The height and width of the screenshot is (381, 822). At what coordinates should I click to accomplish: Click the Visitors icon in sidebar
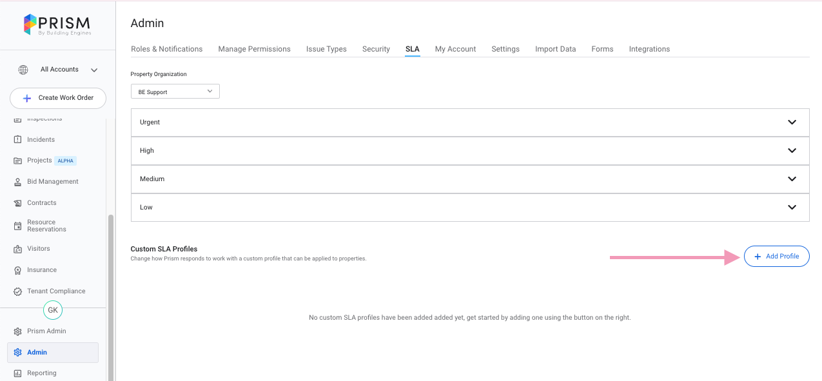[x=18, y=249]
